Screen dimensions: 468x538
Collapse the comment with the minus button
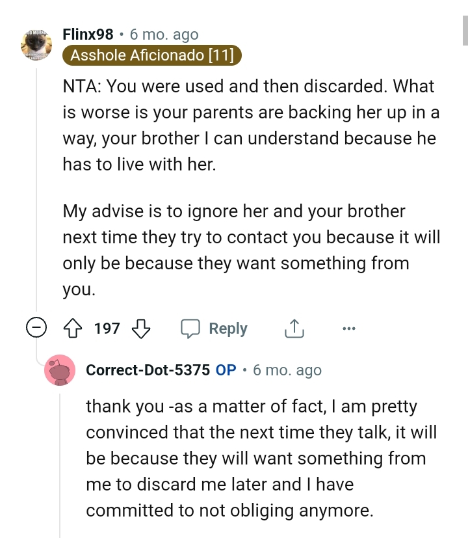[37, 329]
